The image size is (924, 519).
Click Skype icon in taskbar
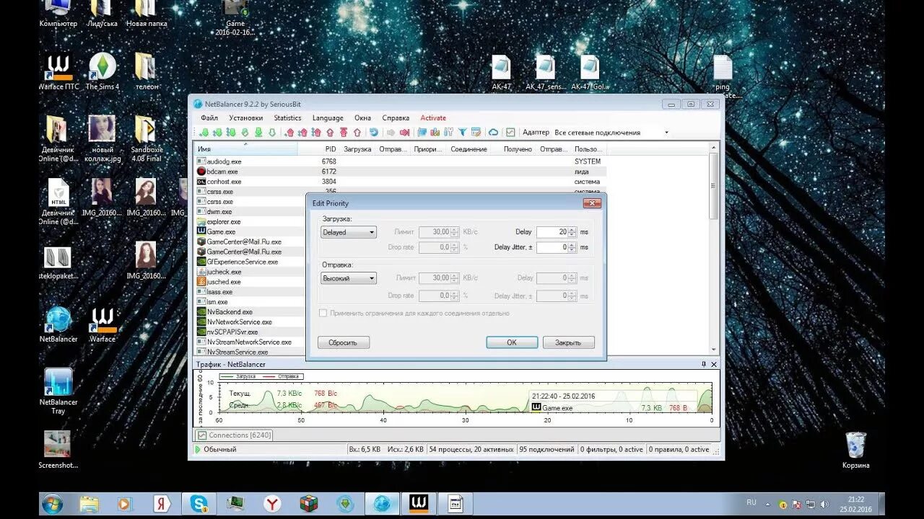point(199,503)
